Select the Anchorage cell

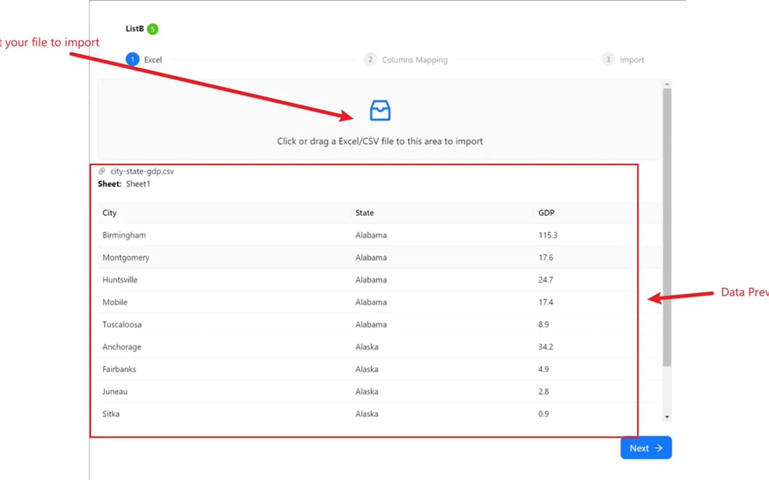(x=122, y=347)
